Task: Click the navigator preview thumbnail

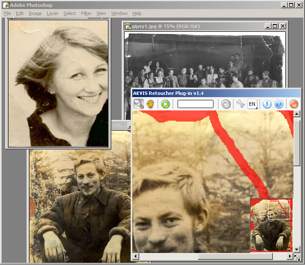Action: (x=271, y=225)
